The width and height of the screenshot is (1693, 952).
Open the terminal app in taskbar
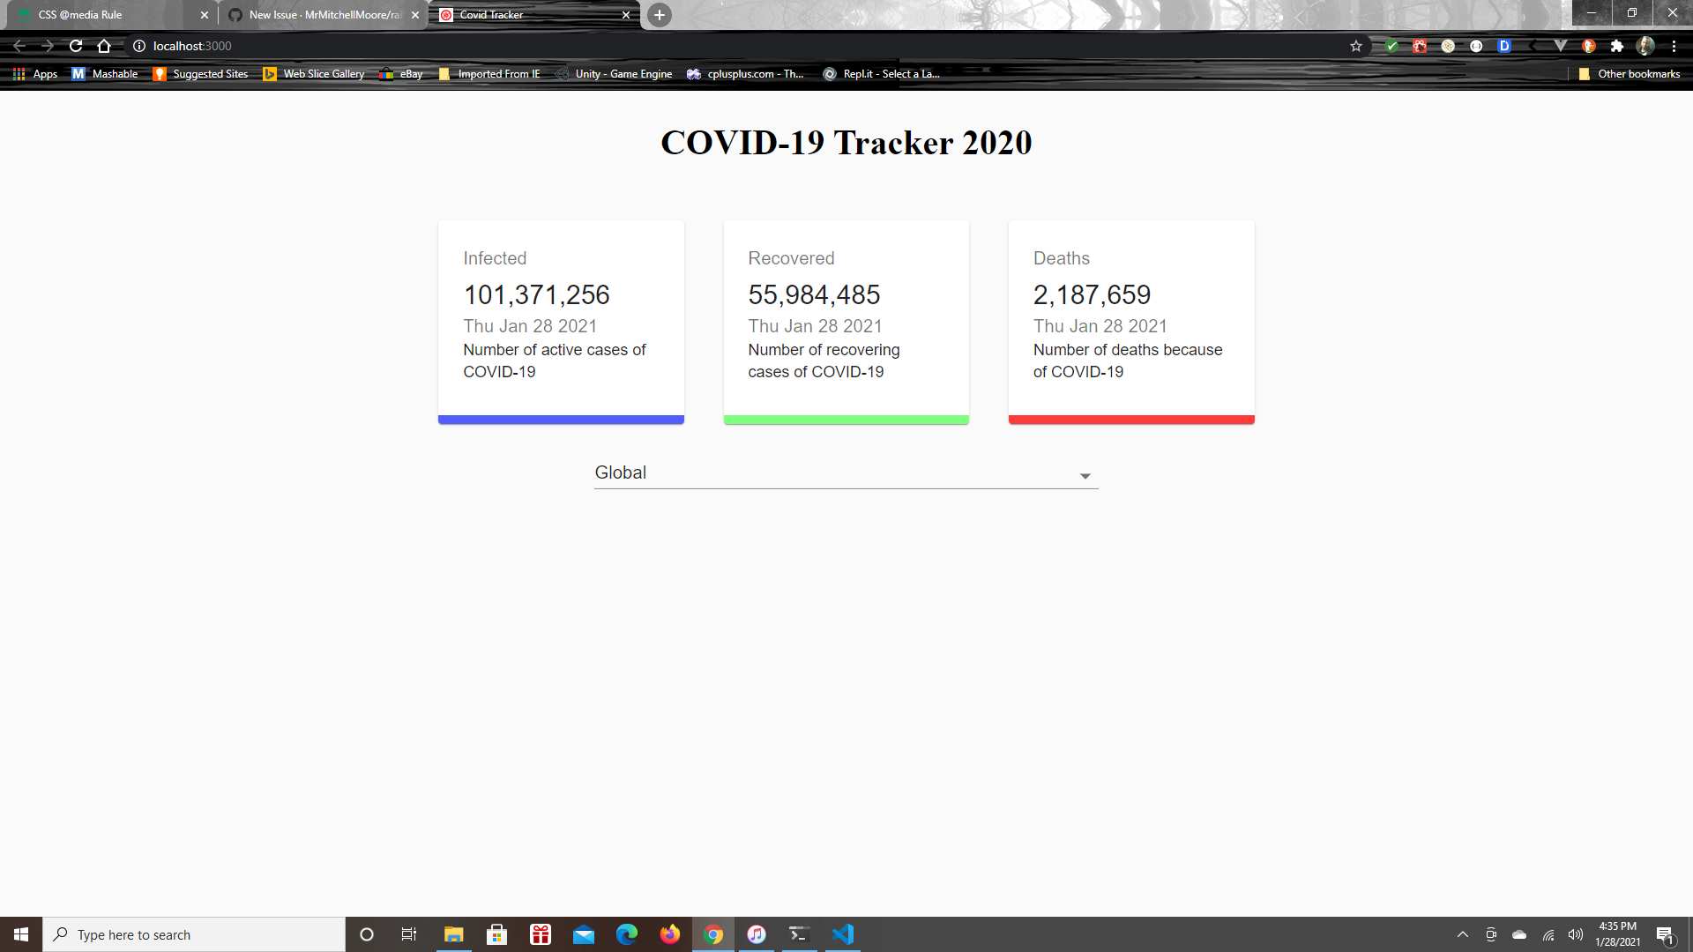tap(799, 934)
